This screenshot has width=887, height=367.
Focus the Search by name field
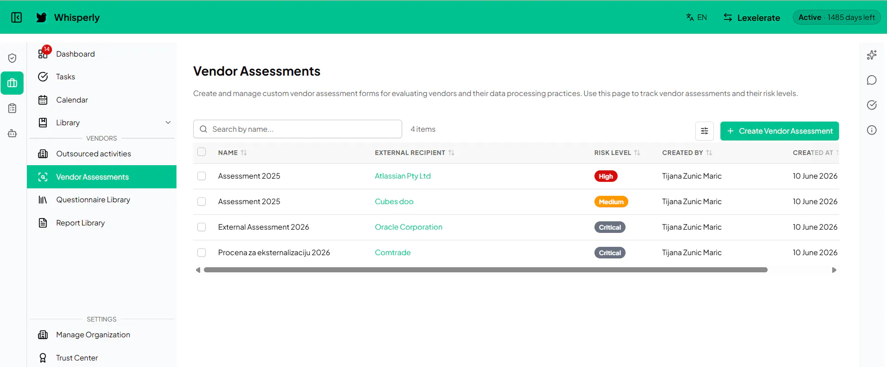pos(298,129)
